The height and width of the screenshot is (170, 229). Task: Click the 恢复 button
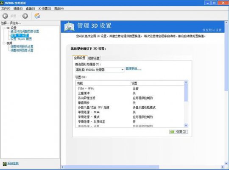(x=179, y=132)
